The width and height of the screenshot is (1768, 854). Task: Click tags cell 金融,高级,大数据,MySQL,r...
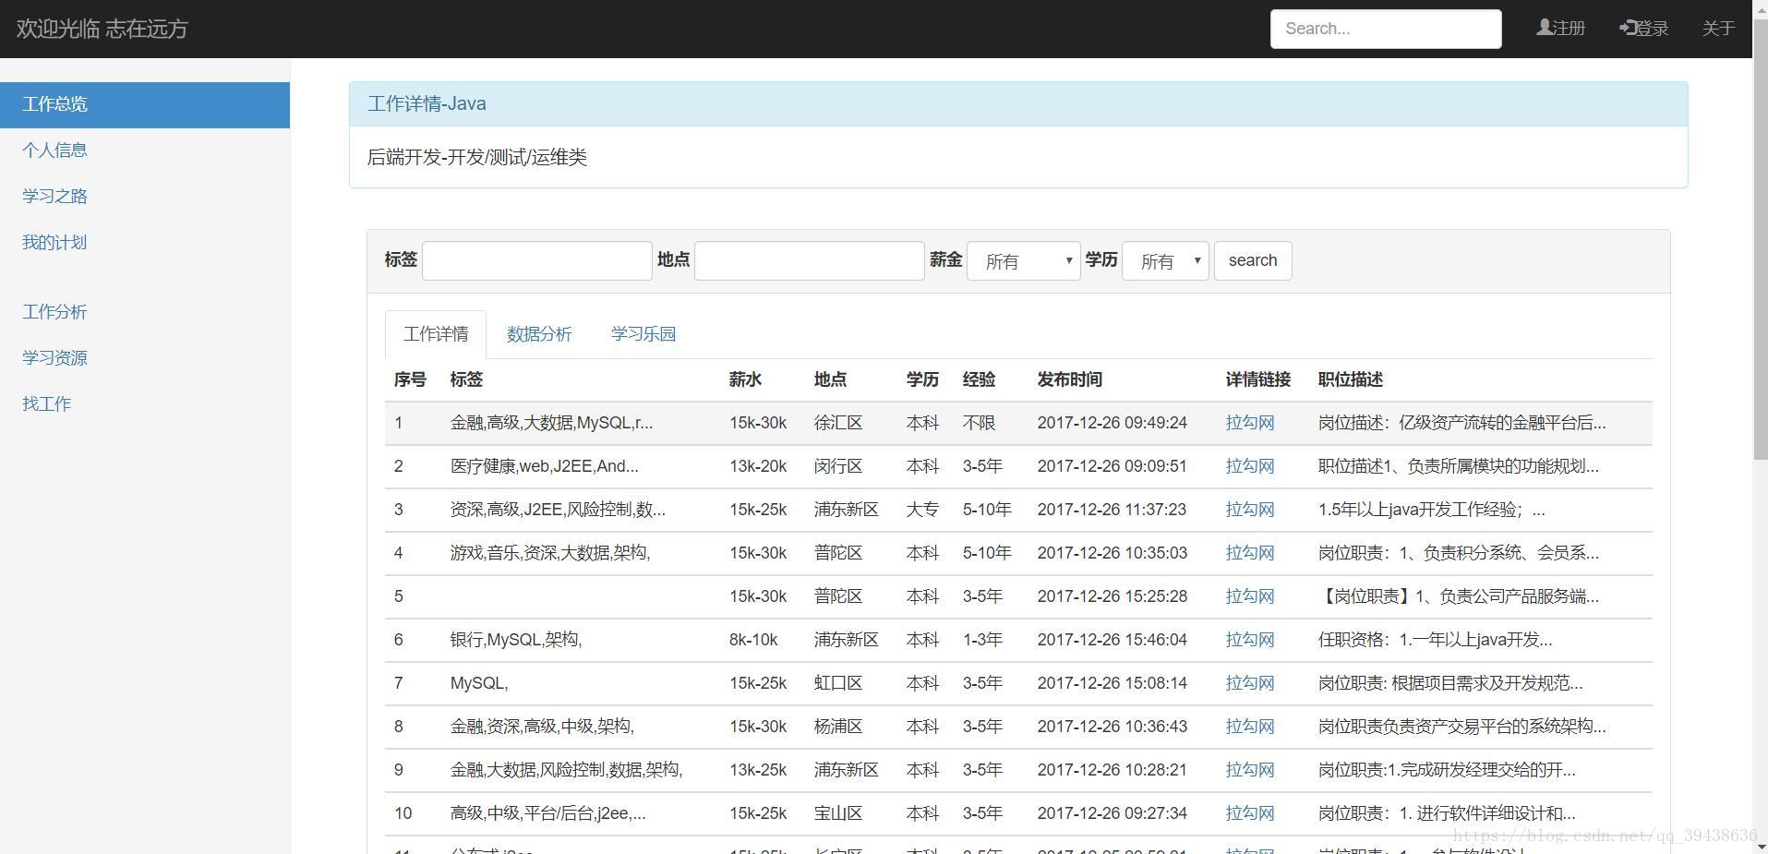pyautogui.click(x=551, y=423)
